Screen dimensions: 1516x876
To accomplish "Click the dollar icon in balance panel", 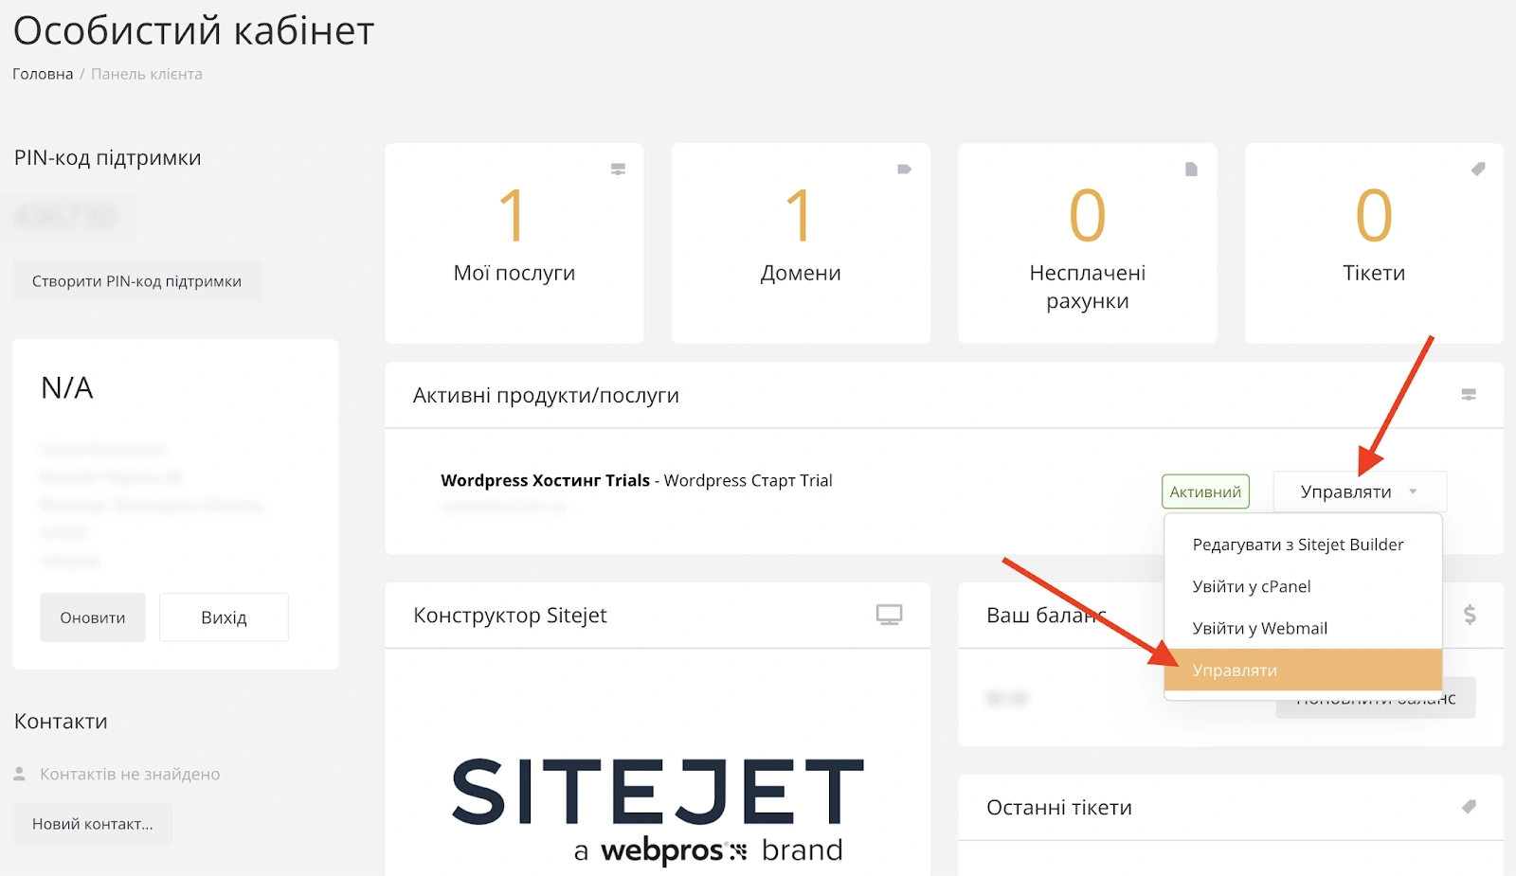I will (1469, 615).
